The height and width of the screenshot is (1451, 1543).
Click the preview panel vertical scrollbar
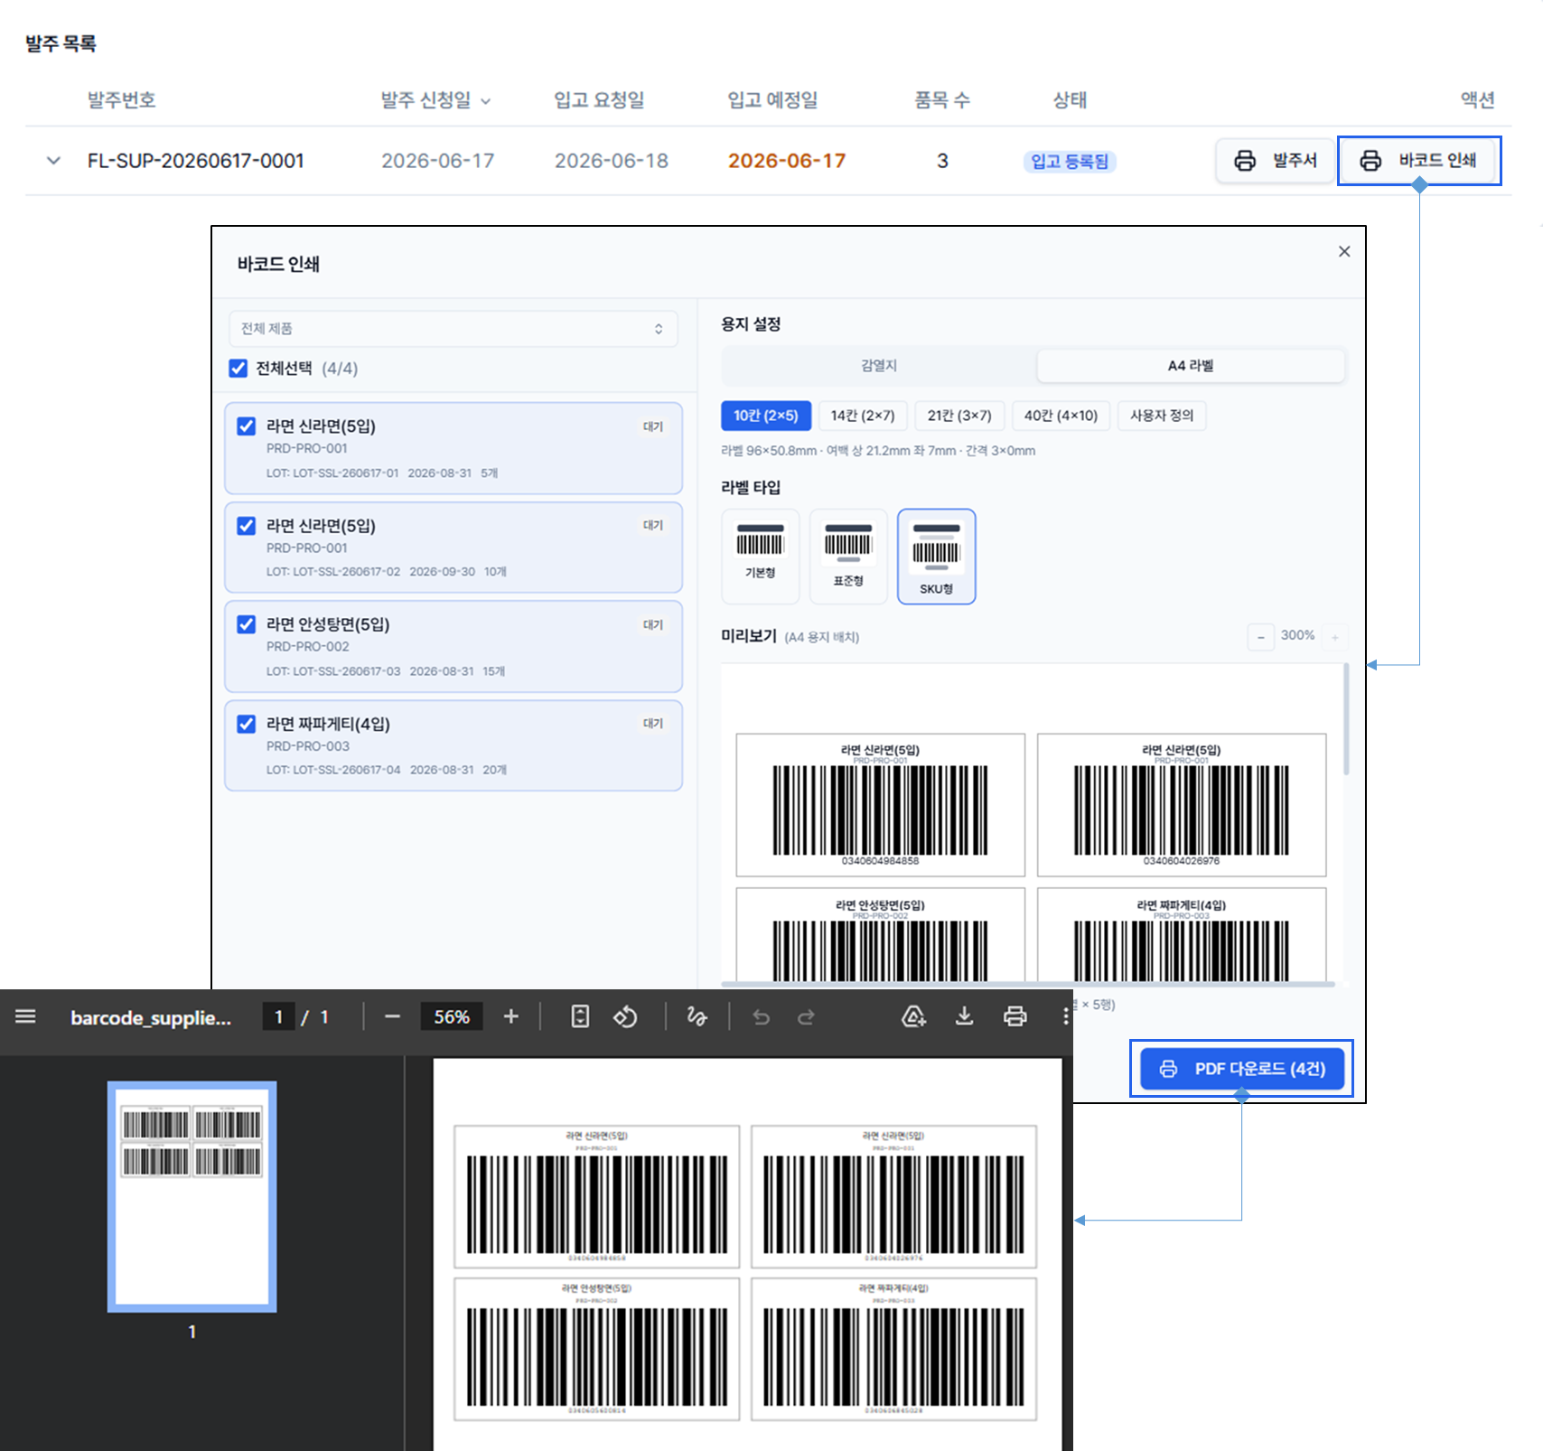[x=1346, y=720]
